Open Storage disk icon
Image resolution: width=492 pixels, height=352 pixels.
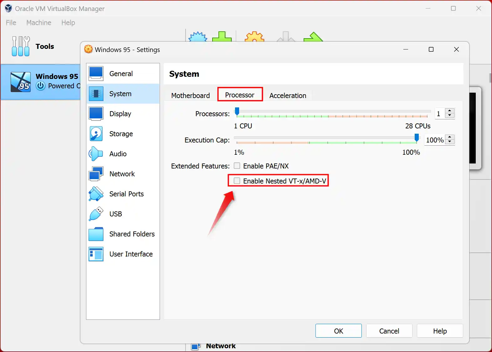(x=96, y=134)
